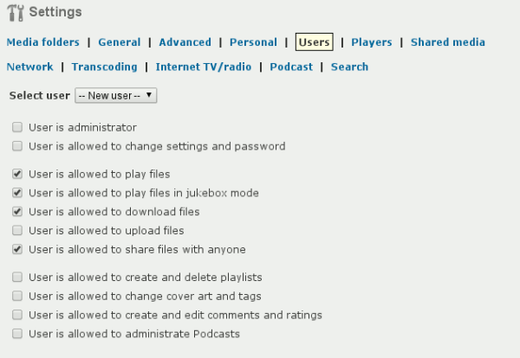
Task: Enable the User is administrator checkbox
Action: pyautogui.click(x=17, y=127)
